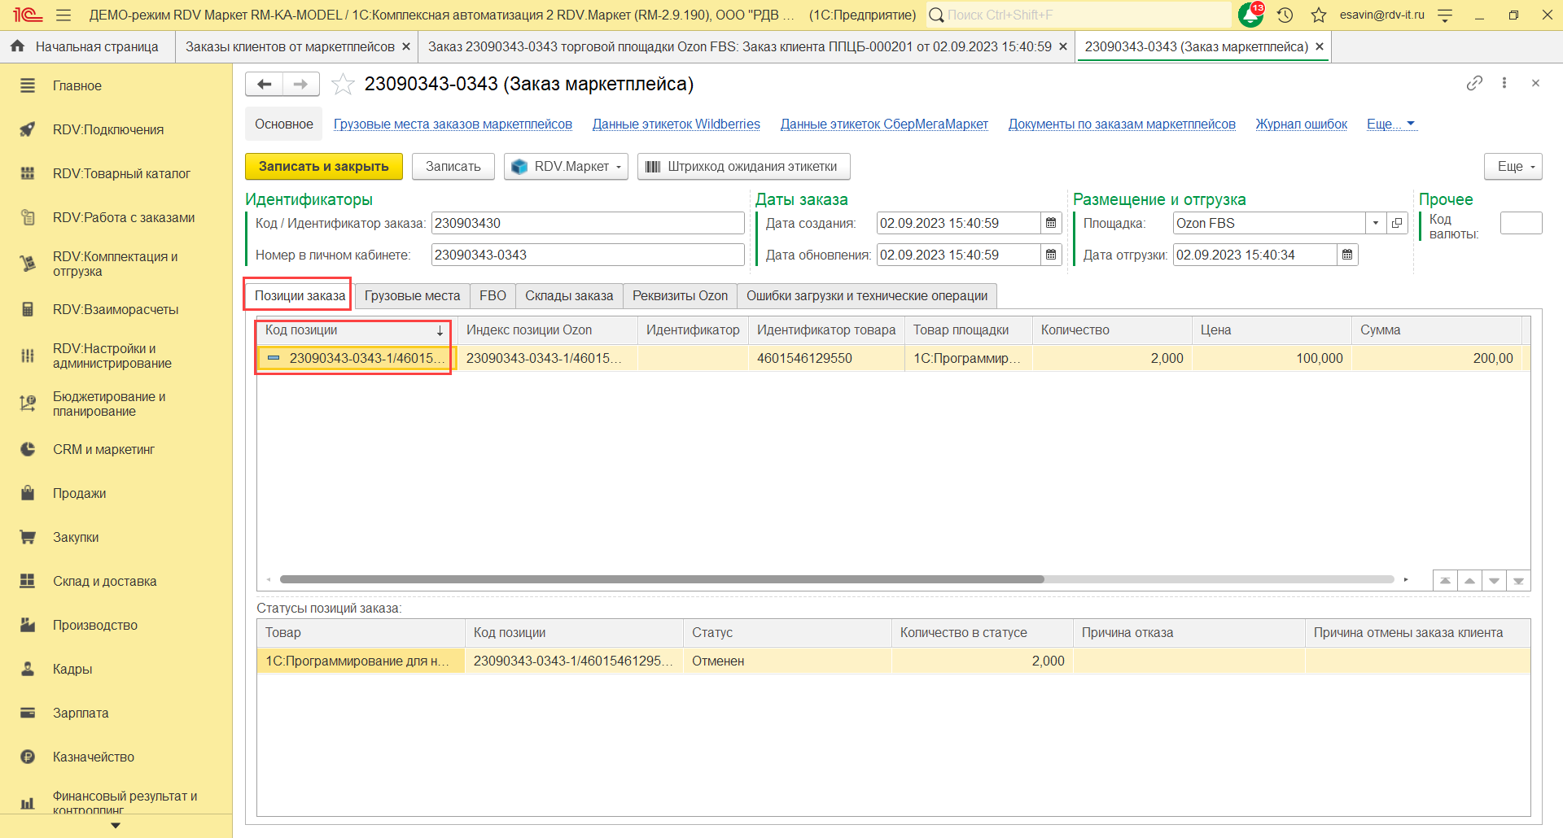Open calendar picker for Дата отгрузки
Screen dimensions: 1563x838
[1347, 255]
